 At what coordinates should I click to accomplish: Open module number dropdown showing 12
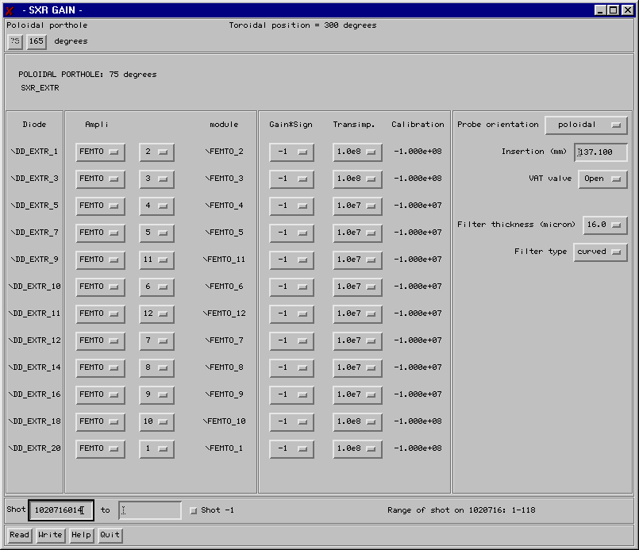click(156, 314)
